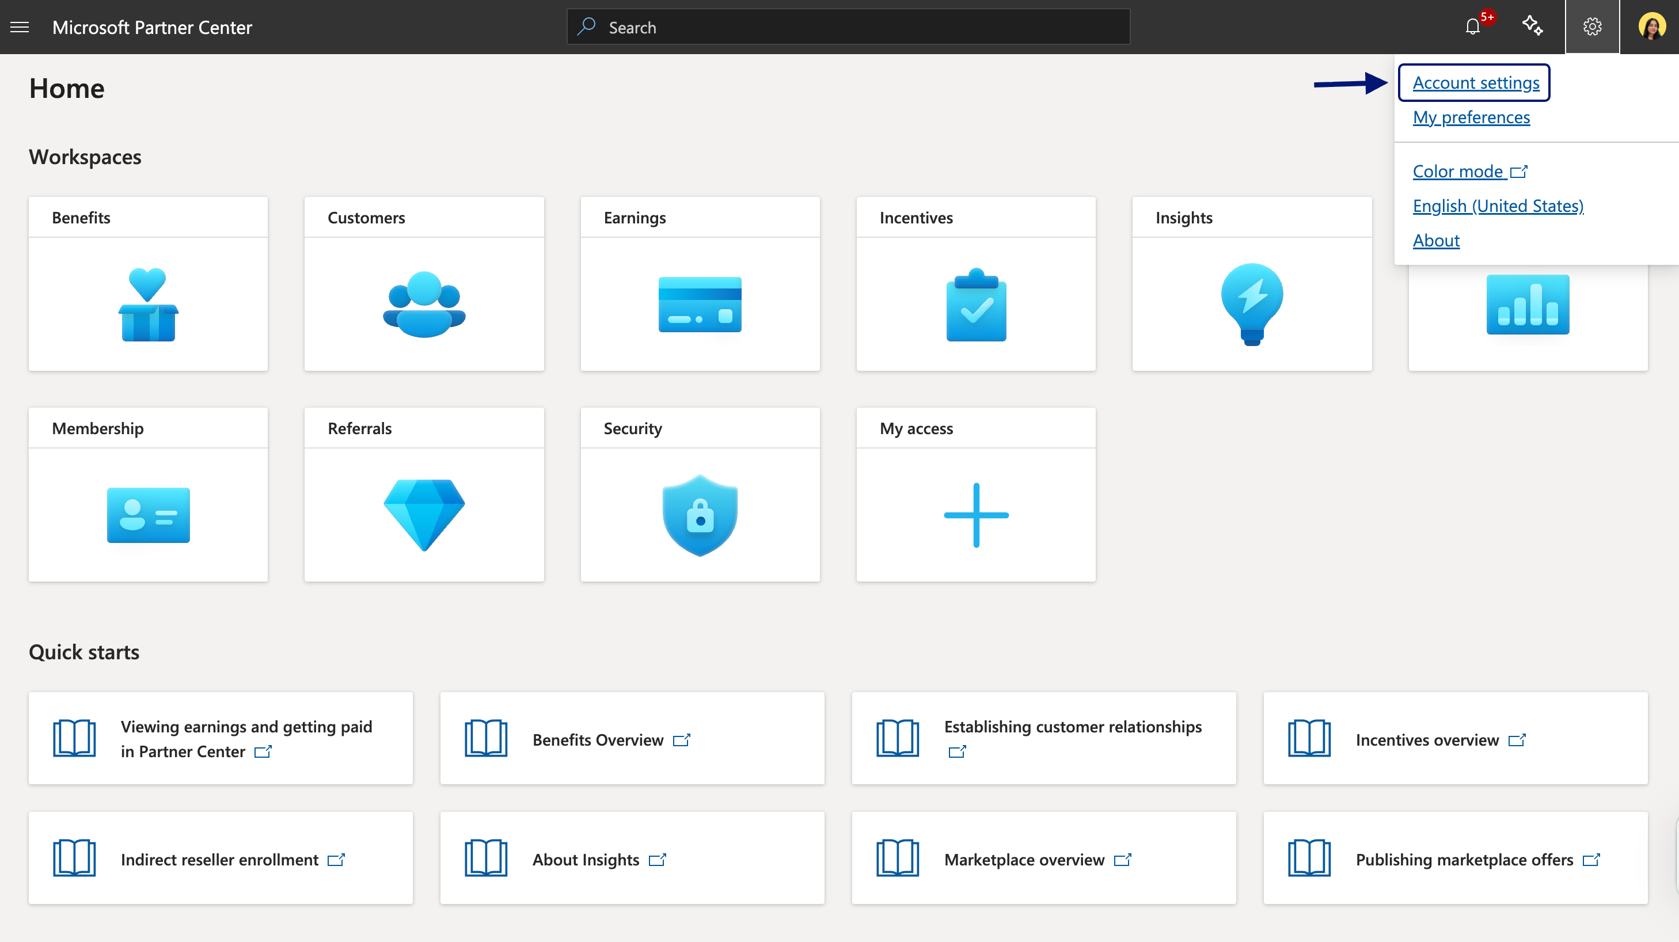Open Establishing customer relationships quick start

click(1044, 739)
